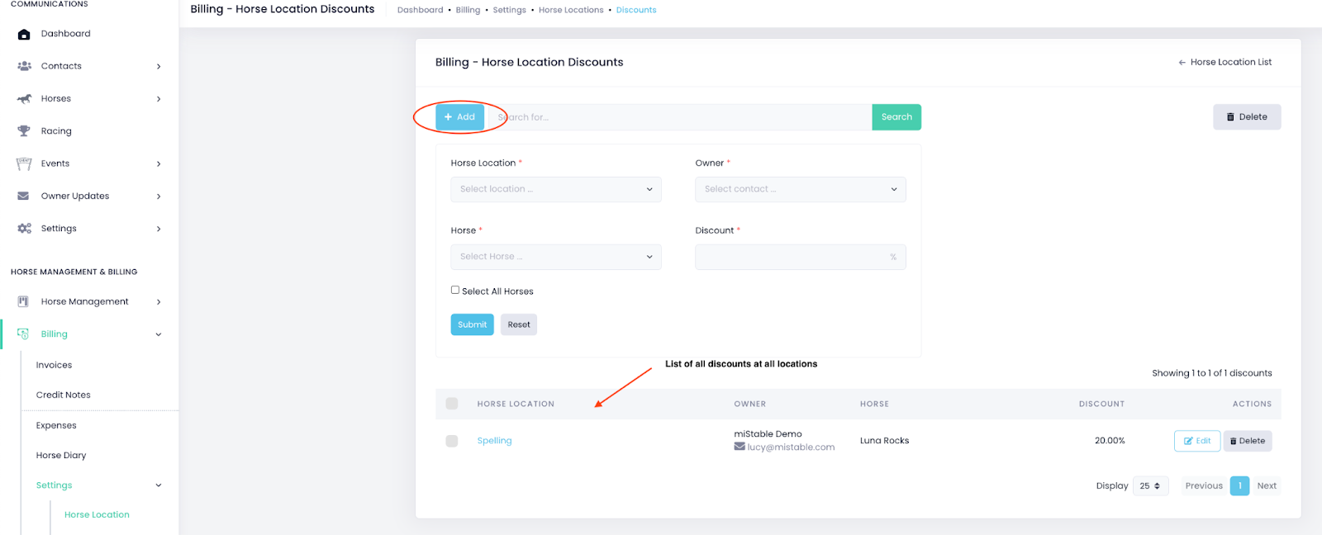Toggle the select-all checkbox in table header
This screenshot has height=535, width=1322.
[452, 404]
